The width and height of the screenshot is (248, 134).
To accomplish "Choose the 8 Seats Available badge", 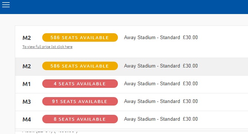I will click(80, 119).
